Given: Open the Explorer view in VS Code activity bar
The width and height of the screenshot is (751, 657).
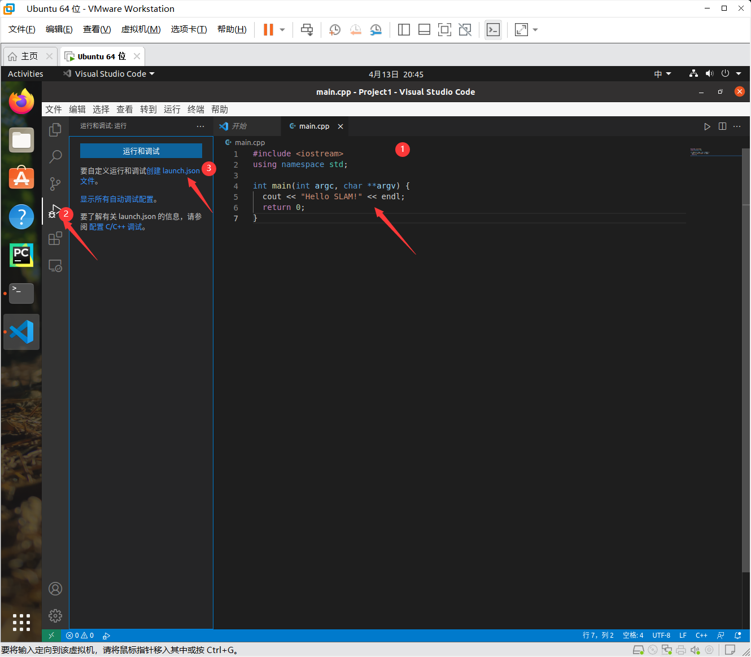Looking at the screenshot, I should pos(55,130).
